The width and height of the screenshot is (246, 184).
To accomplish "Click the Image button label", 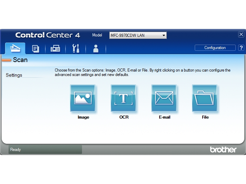I will point(83,117).
